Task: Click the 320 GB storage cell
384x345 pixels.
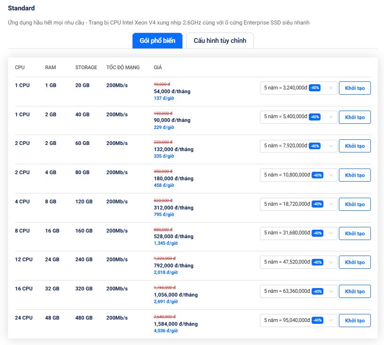Action: click(84, 289)
